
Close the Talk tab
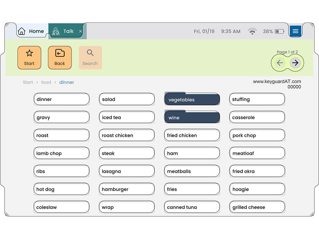click(81, 31)
